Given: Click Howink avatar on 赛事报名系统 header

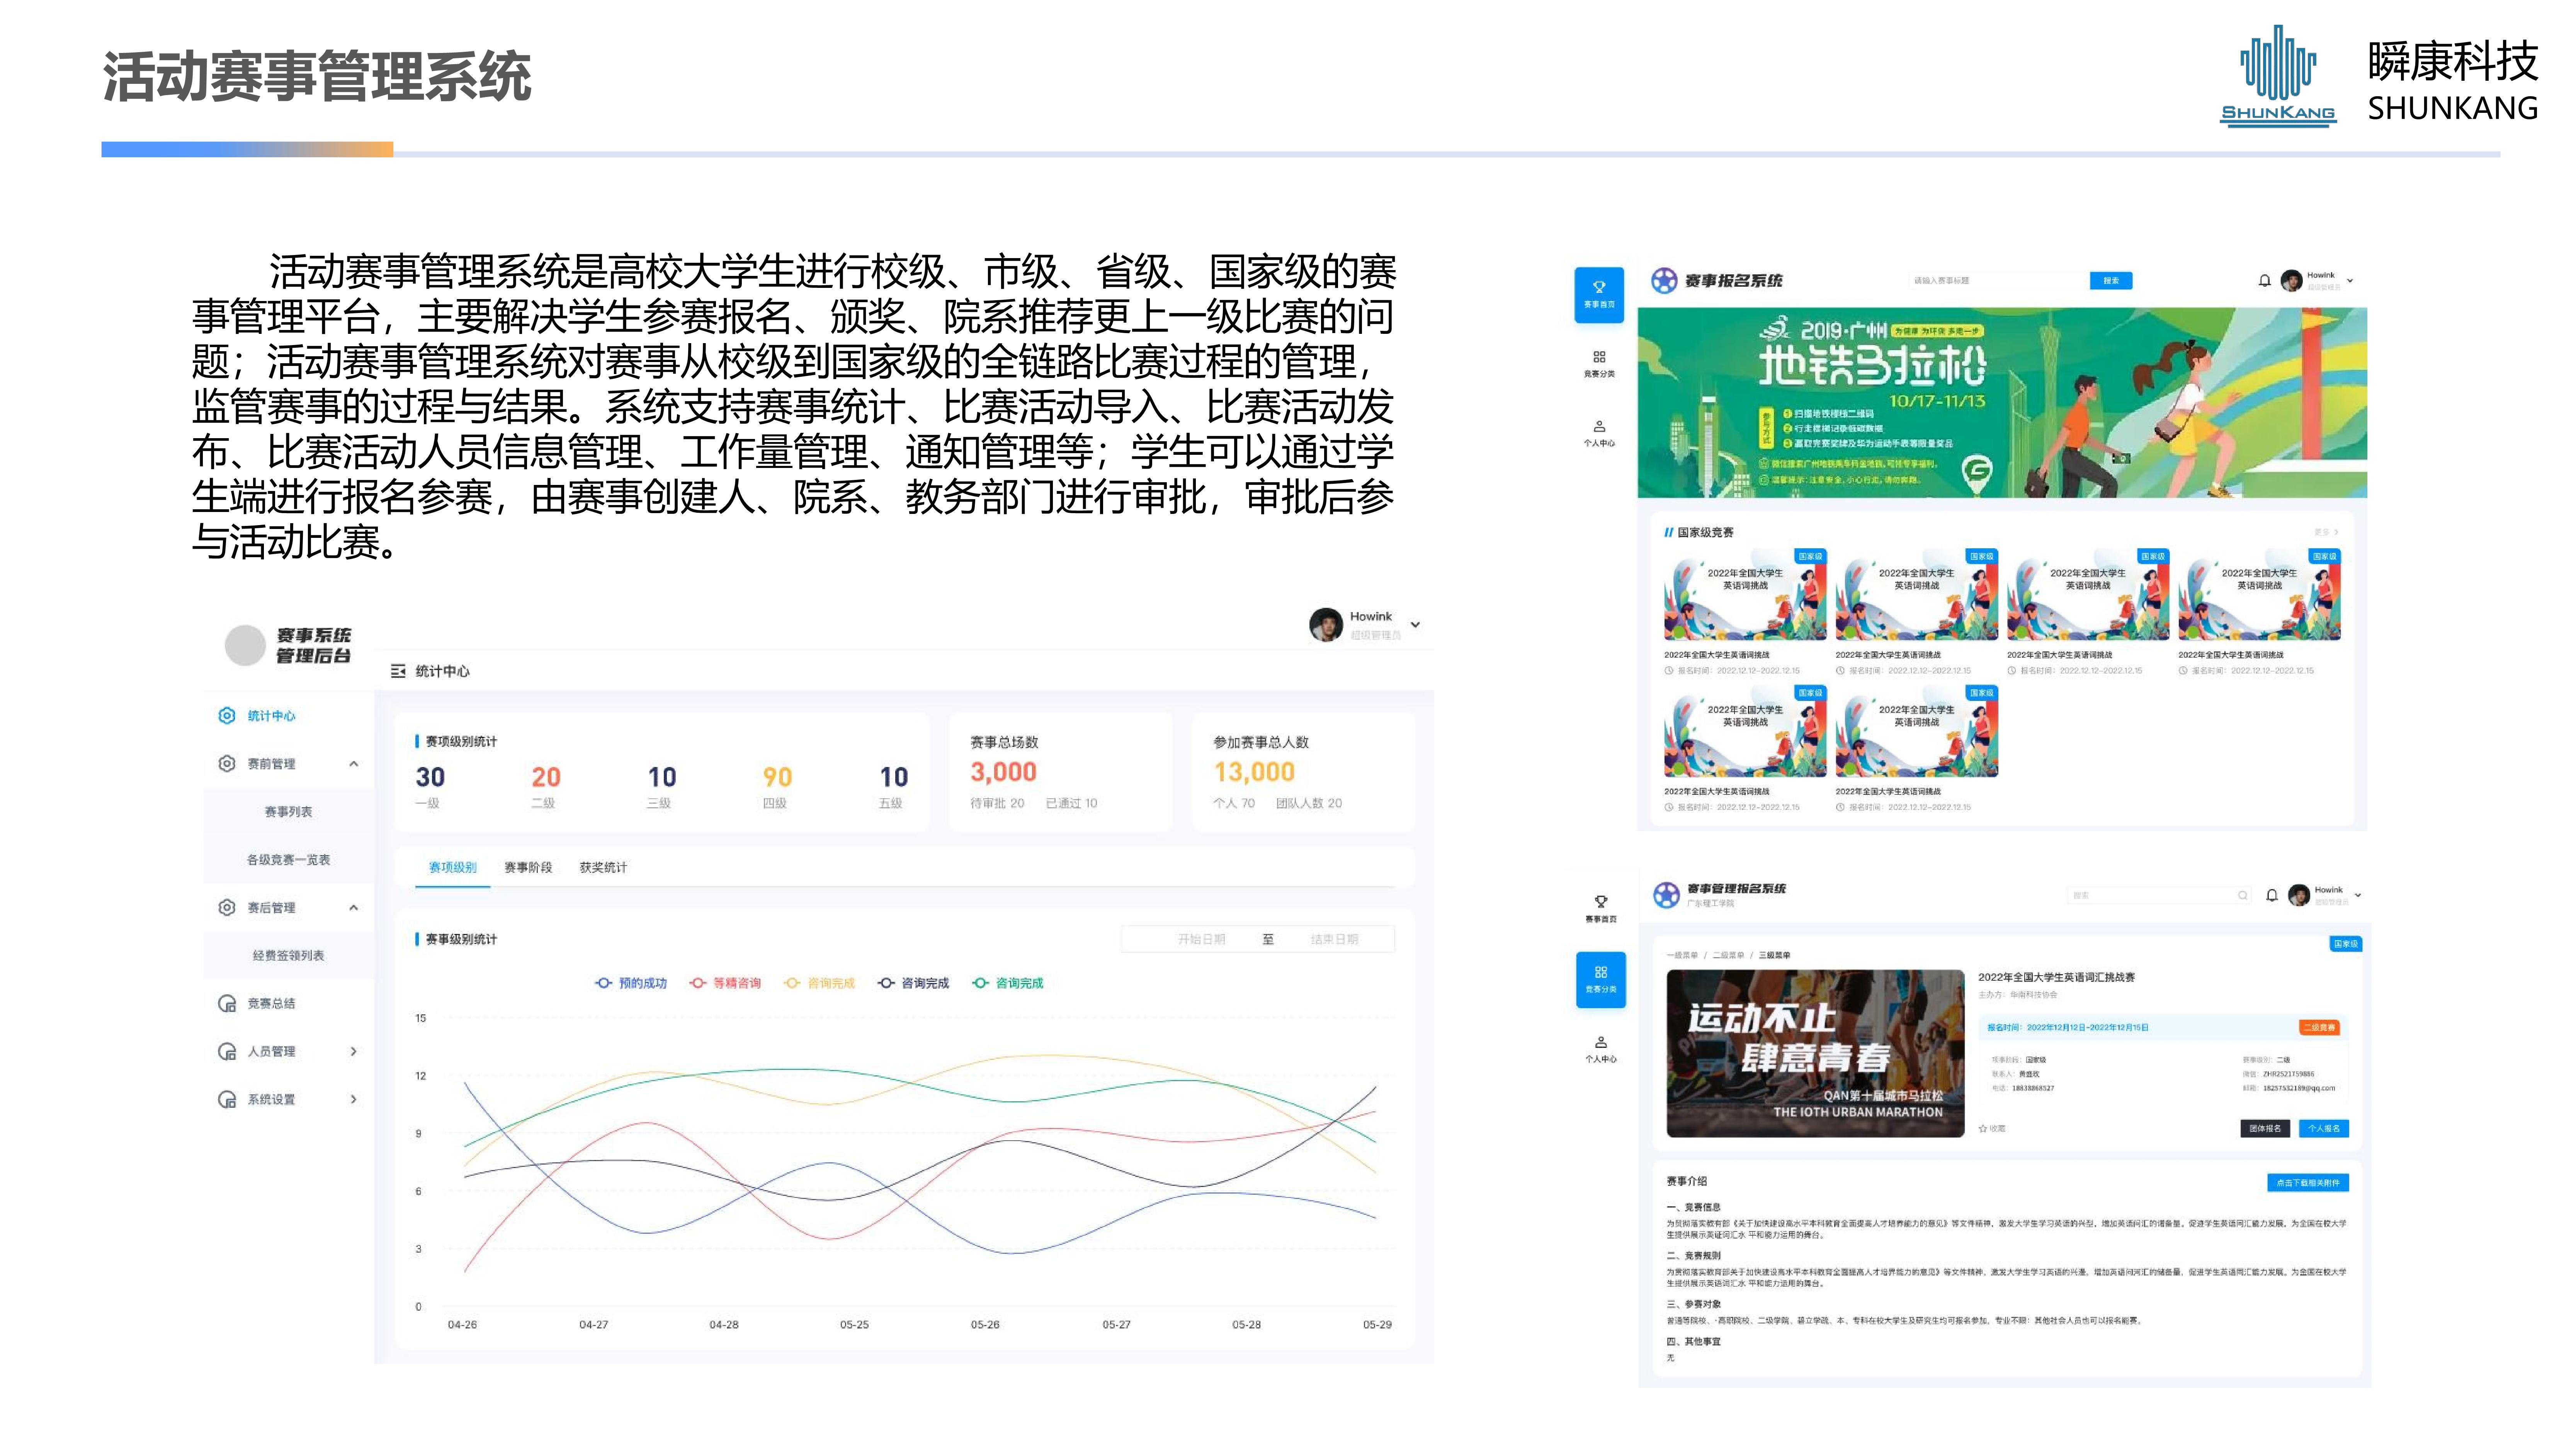Looking at the screenshot, I should (x=2291, y=281).
